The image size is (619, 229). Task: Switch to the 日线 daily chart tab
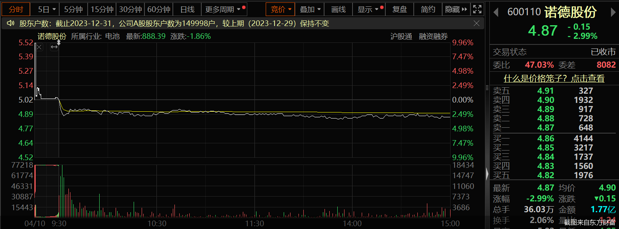[187, 9]
